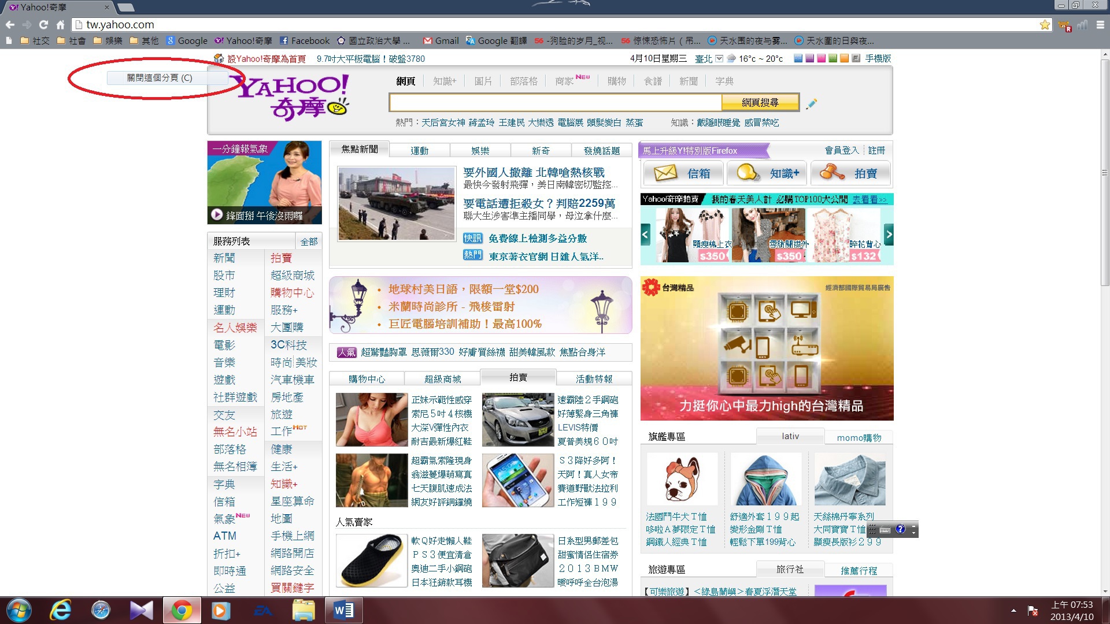
Task: Click the browser home icon
Action: coord(60,25)
